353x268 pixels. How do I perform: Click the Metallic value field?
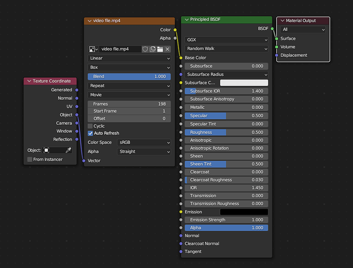click(x=227, y=107)
